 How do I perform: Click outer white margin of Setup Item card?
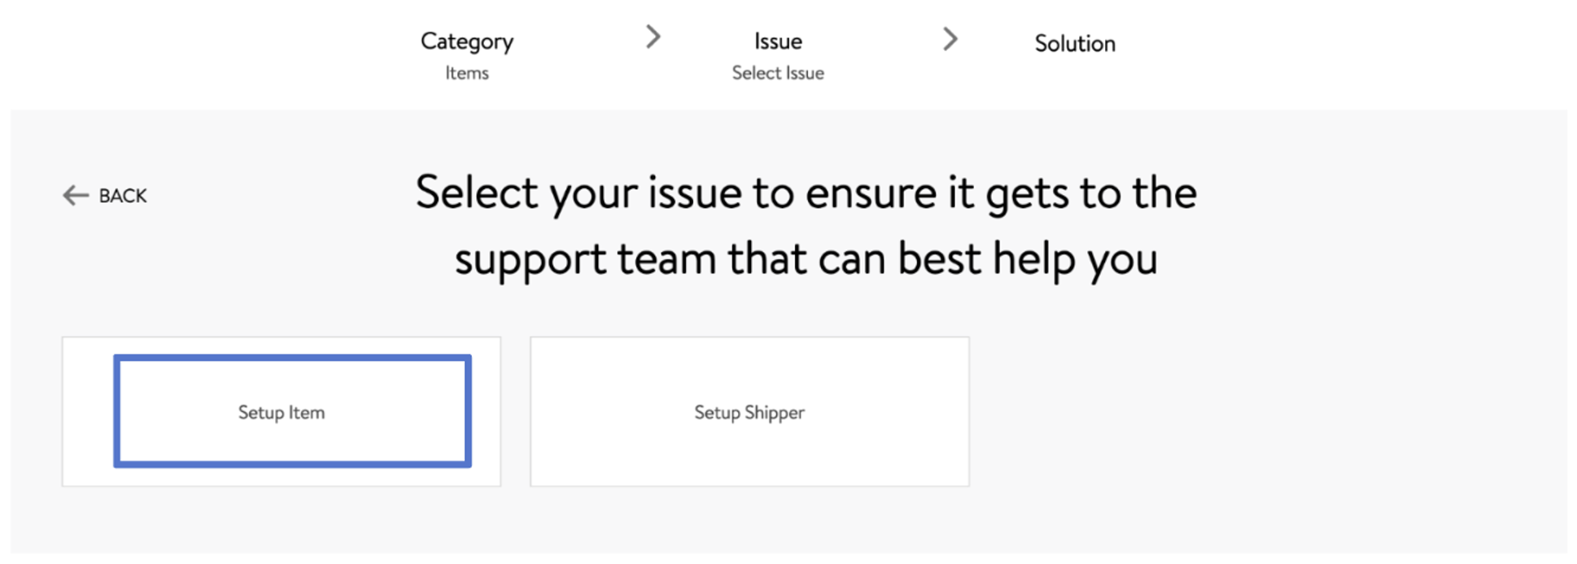coord(88,412)
